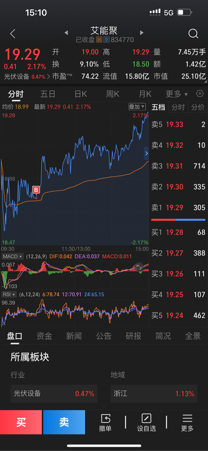The height and width of the screenshot is (451, 208).
Task: Select the 五档 order book tab
Action: (x=158, y=107)
